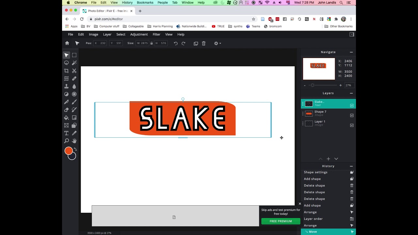Collapse the Layers panel
This screenshot has height=235, width=418.
tap(351, 93)
